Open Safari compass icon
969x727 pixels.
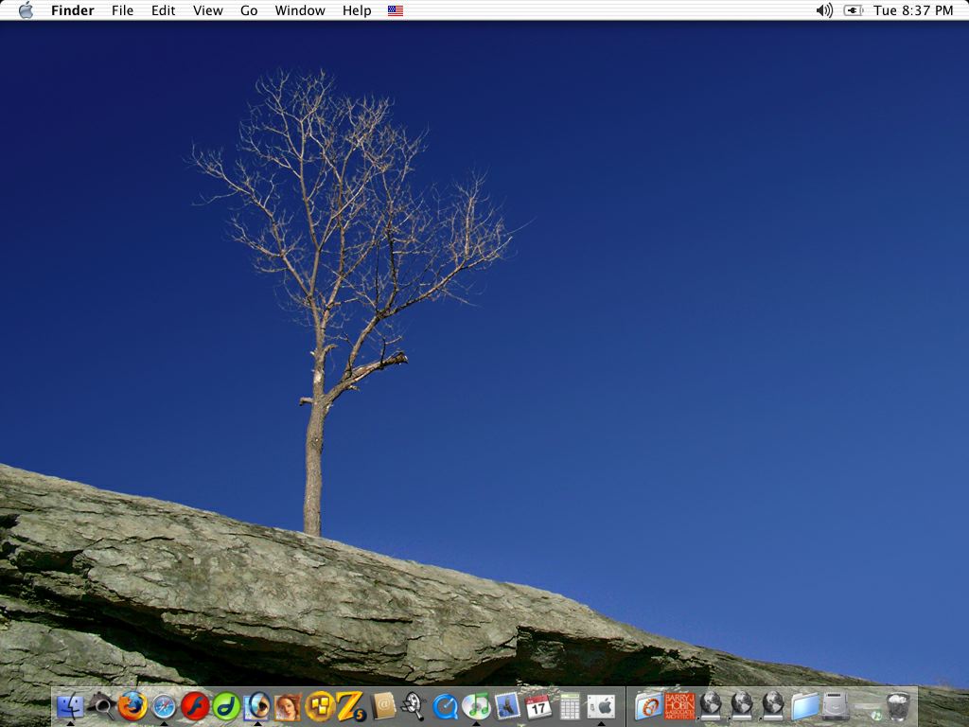164,706
